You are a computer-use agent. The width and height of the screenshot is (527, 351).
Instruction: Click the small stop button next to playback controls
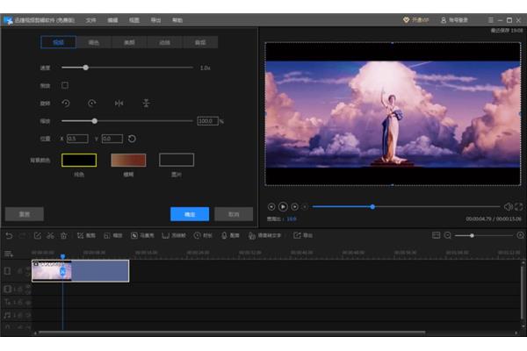pos(305,207)
